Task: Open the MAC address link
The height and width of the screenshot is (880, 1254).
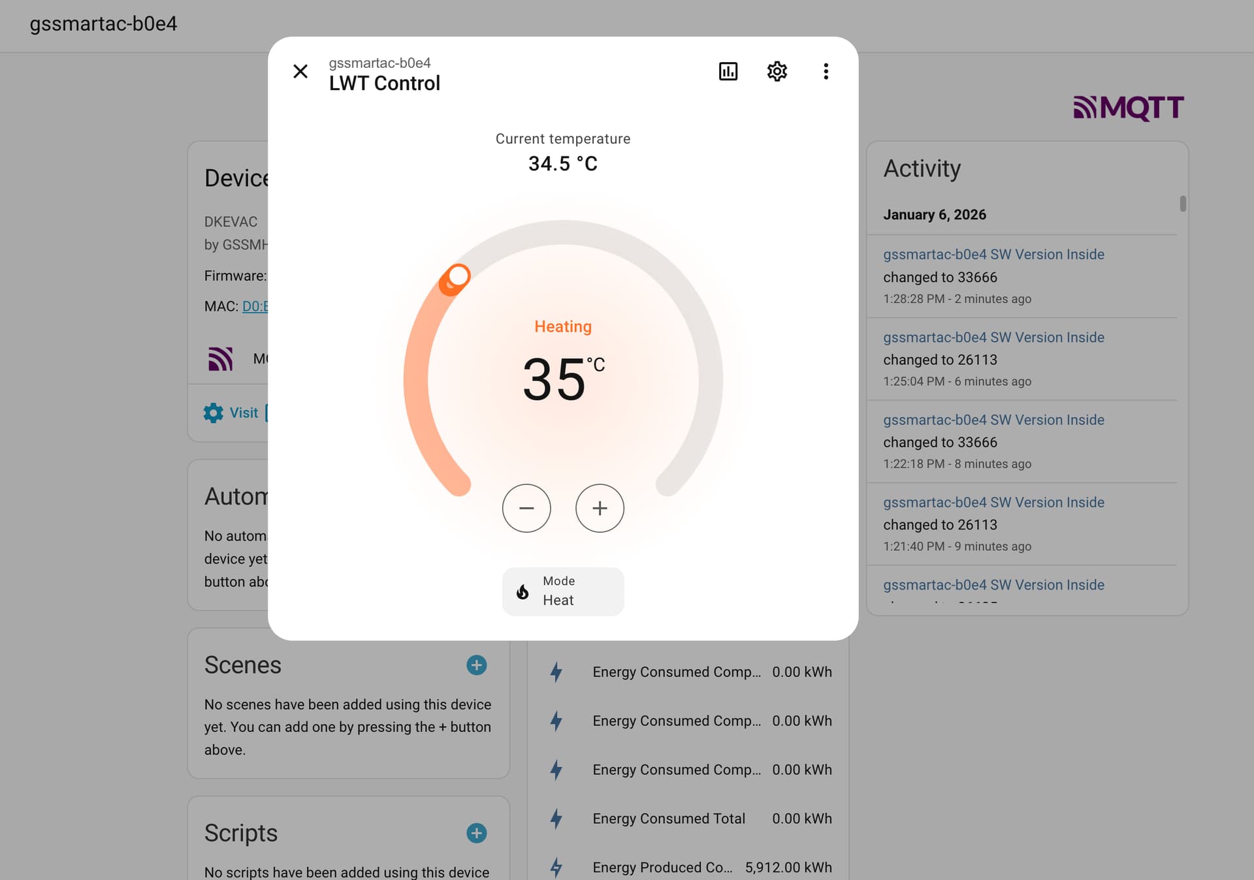Action: [255, 306]
